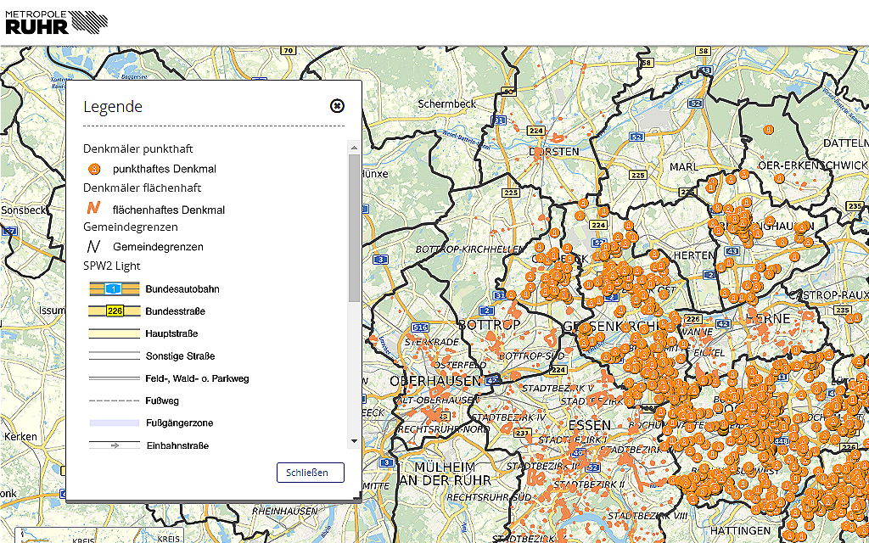Viewport: 869px width, 543px height.
Task: Click the monument marker above Oer-Erkenschwick
Action: point(768,130)
